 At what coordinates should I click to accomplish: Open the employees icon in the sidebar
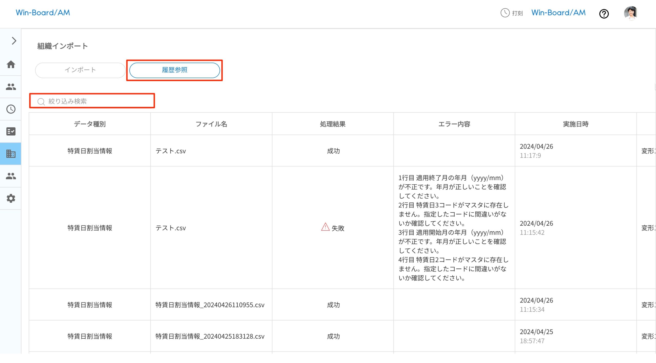pos(11,87)
